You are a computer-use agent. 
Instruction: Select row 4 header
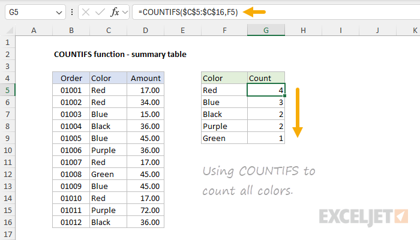[7, 78]
